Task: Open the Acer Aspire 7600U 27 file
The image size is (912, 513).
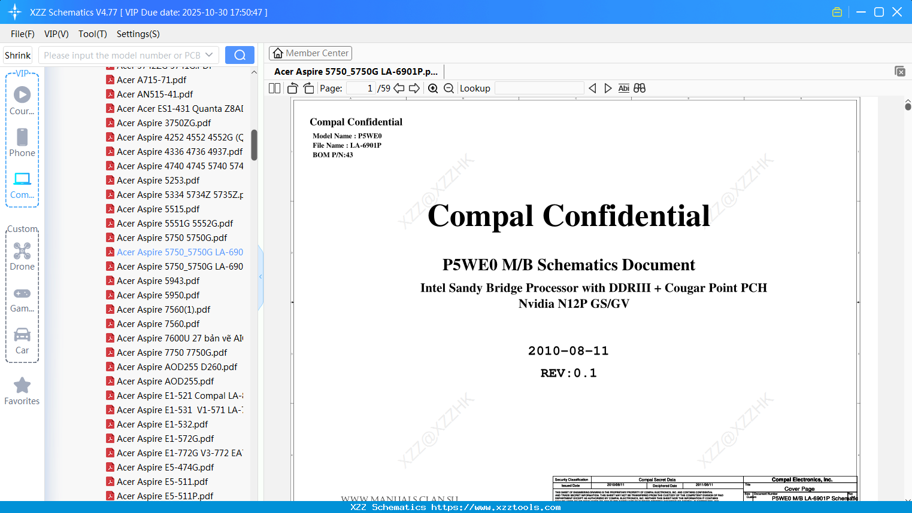Action: 174,338
